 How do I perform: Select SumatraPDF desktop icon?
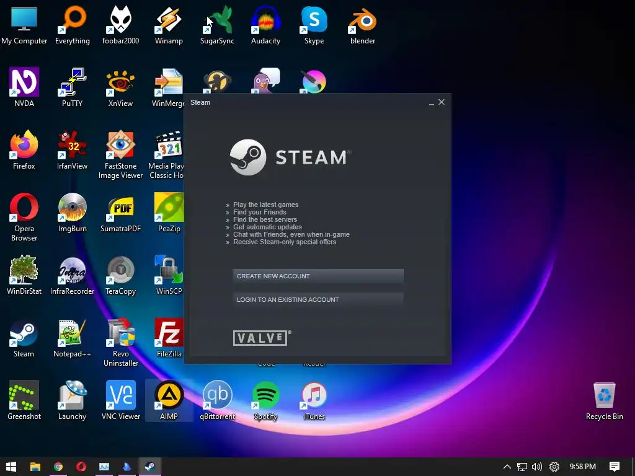tap(121, 213)
